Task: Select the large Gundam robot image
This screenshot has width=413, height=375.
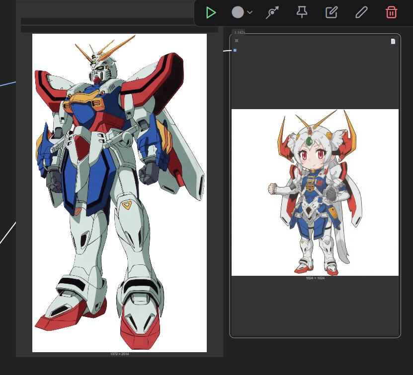Action: (x=119, y=192)
